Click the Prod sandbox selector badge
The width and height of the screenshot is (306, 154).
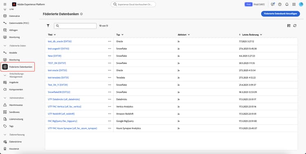click(x=248, y=4)
